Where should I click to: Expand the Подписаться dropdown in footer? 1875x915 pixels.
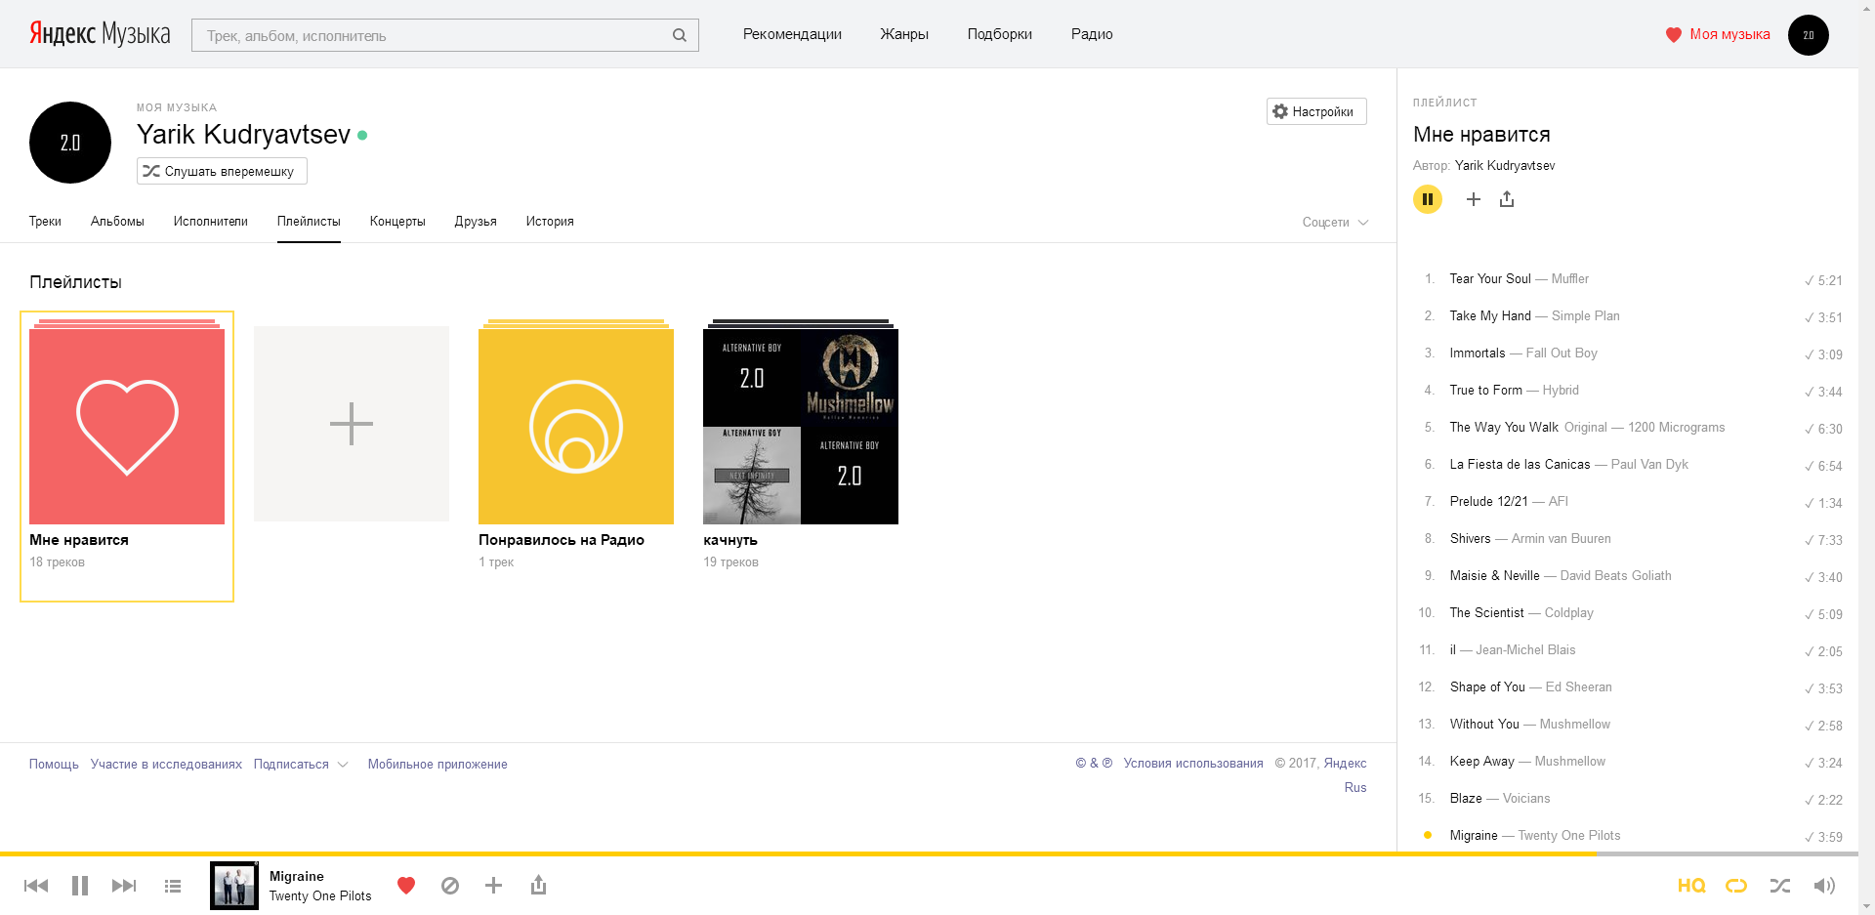click(300, 765)
